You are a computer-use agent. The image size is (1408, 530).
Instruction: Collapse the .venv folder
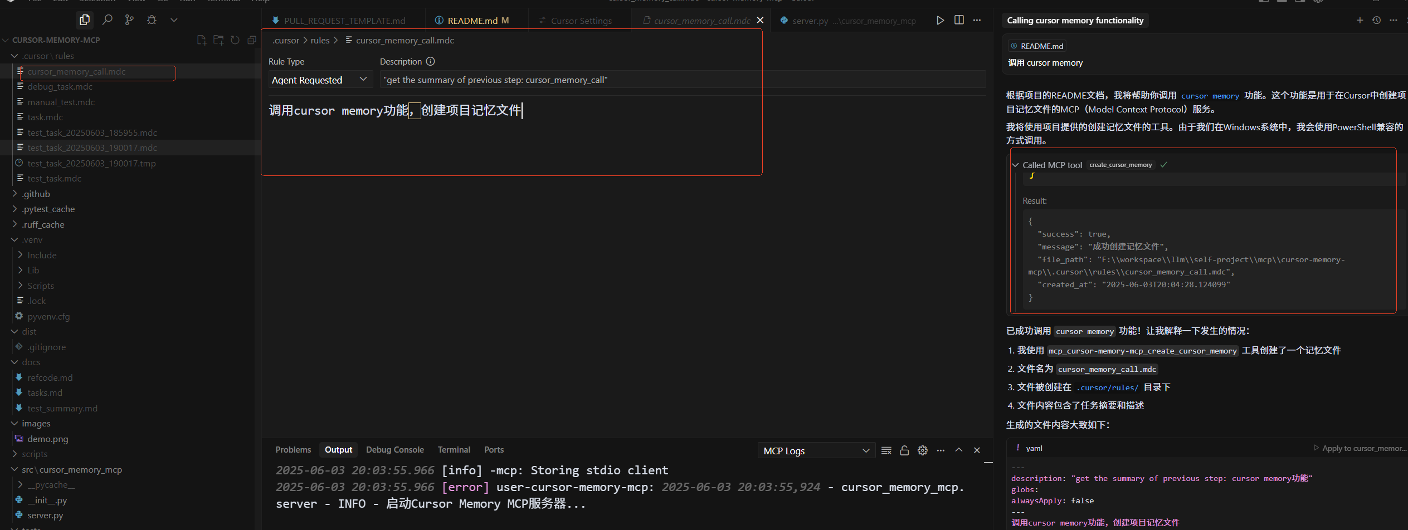[x=32, y=239]
